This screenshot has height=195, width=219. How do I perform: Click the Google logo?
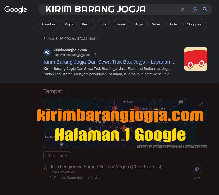[16, 10]
